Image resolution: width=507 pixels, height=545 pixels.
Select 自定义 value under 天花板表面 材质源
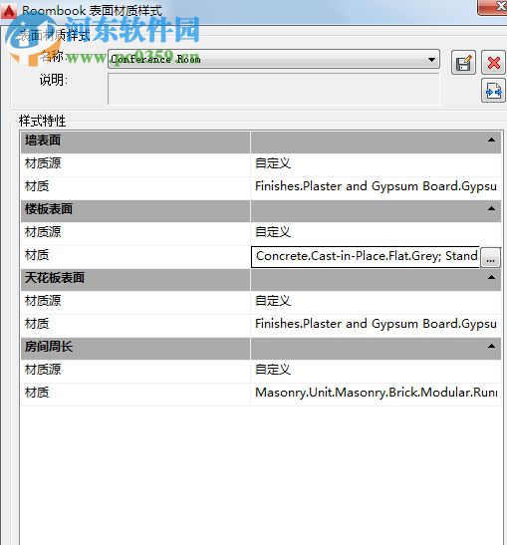click(x=273, y=301)
